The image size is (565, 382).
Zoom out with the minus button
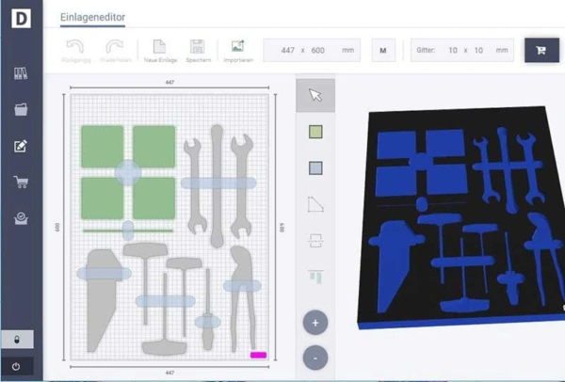coord(315,358)
